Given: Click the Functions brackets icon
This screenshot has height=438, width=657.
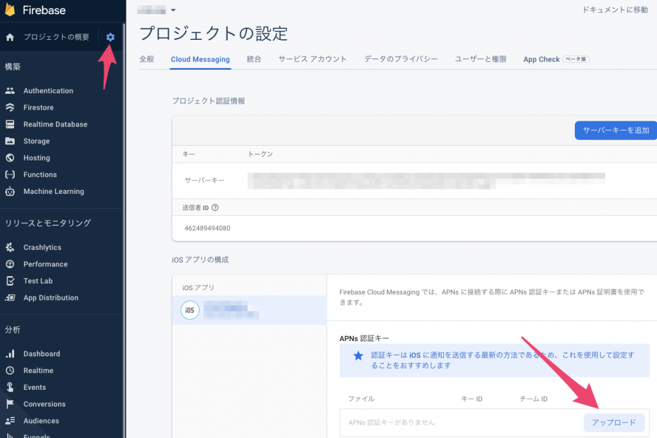Looking at the screenshot, I should point(10,175).
